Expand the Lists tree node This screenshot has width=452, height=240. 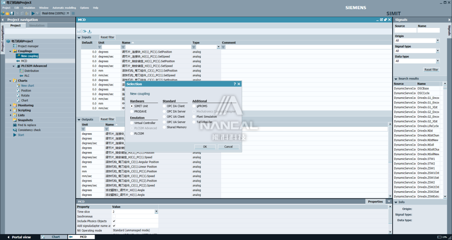pos(10,115)
